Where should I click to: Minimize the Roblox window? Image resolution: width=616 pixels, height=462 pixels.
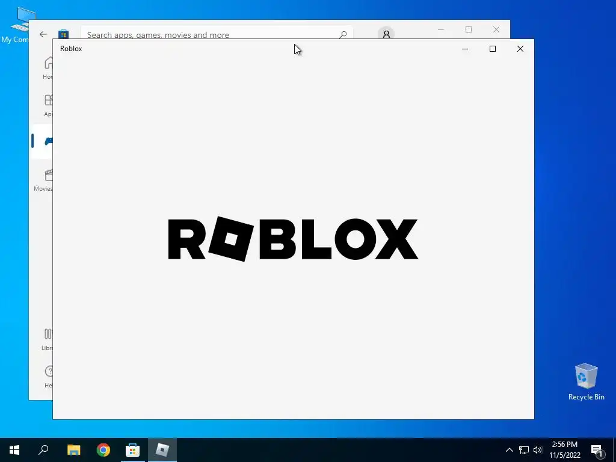click(x=465, y=49)
